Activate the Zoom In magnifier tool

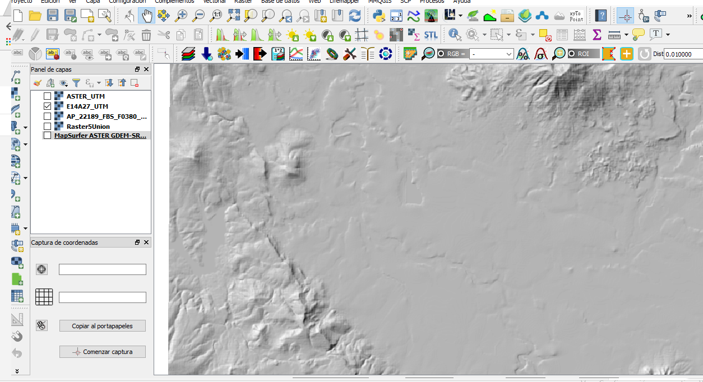tap(181, 16)
